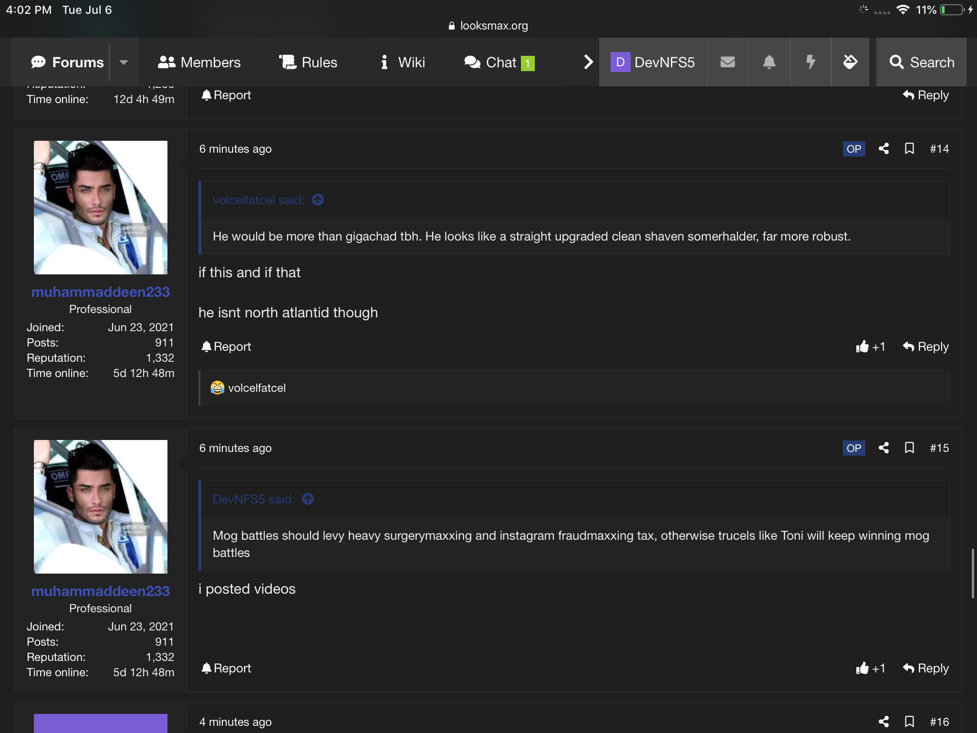Screen dimensions: 977x733
Task: Report post #14
Action: coord(226,346)
